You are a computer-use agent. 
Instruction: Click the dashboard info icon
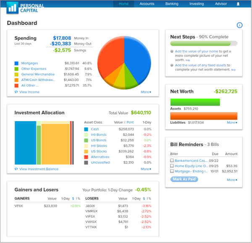pos(239,25)
